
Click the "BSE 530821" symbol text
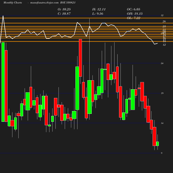tap(68, 3)
